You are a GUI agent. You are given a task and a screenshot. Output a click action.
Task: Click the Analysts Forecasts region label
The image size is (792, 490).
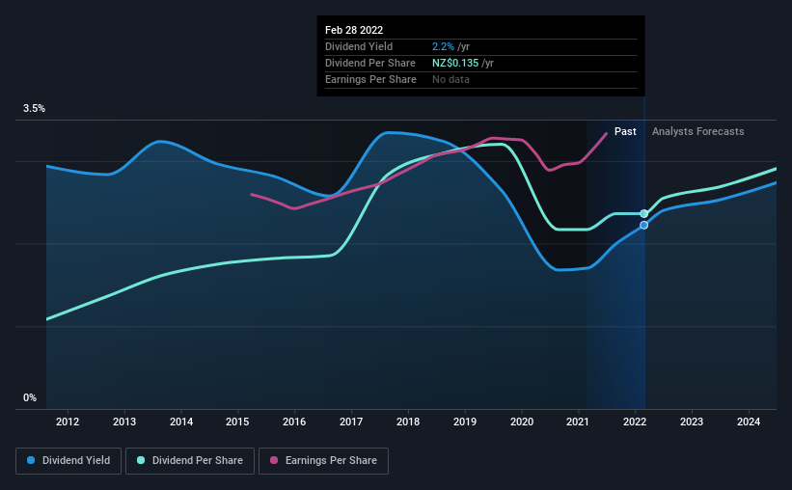point(698,131)
